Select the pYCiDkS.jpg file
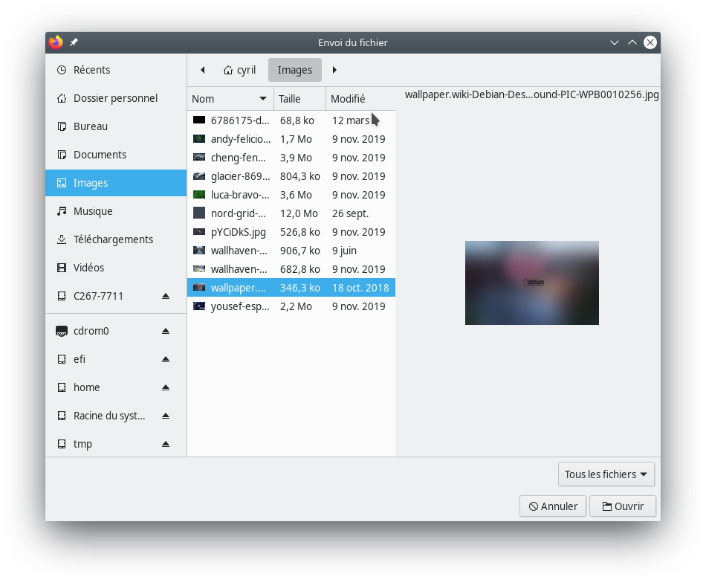706x580 pixels. point(238,232)
